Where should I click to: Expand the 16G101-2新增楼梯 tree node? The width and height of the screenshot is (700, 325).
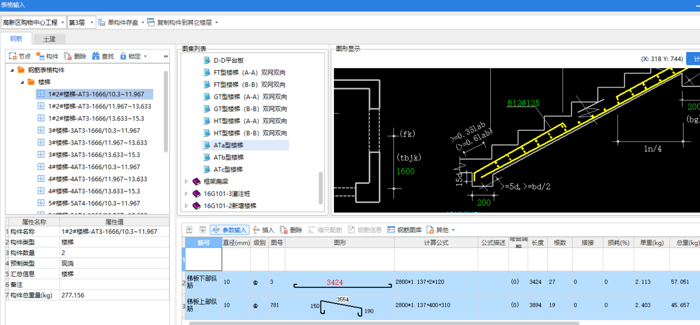[x=186, y=205]
